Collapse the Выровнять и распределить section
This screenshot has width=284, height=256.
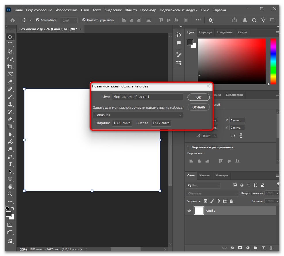[x=188, y=147]
